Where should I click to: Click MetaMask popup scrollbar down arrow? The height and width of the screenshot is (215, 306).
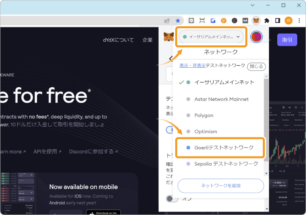point(267,209)
